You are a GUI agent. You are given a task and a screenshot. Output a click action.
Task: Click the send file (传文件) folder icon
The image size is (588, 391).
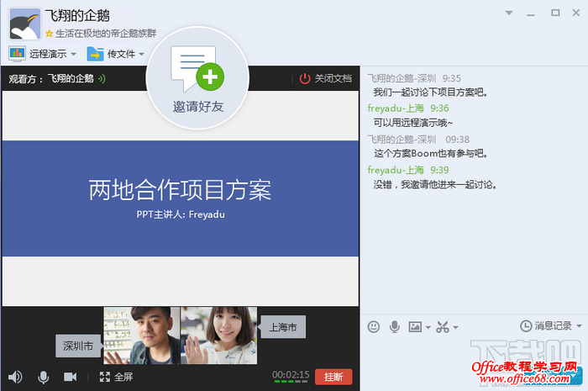(x=95, y=54)
